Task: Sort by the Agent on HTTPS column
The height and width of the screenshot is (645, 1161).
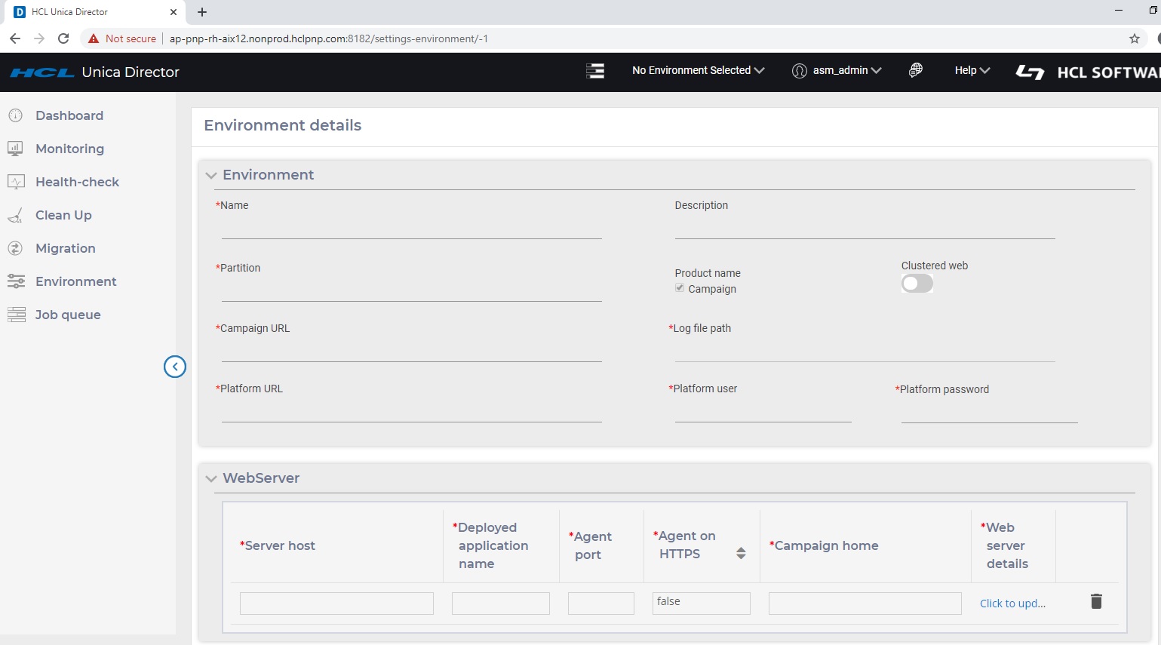Action: pos(741,553)
